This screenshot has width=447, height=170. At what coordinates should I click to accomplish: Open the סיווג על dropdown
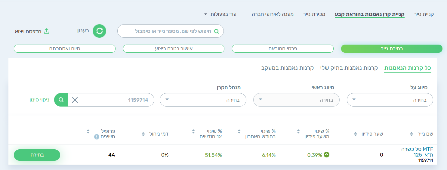tap(390, 100)
